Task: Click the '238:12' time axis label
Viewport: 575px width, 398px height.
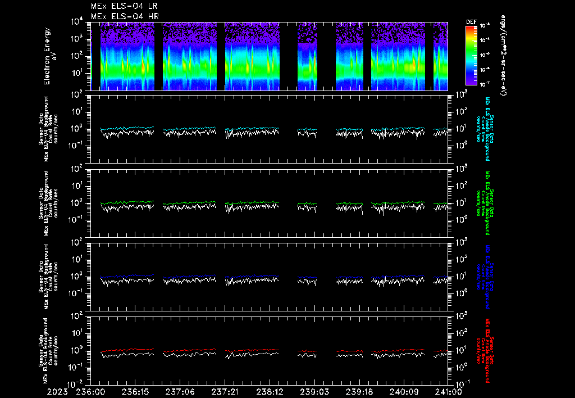Action: tap(269, 392)
